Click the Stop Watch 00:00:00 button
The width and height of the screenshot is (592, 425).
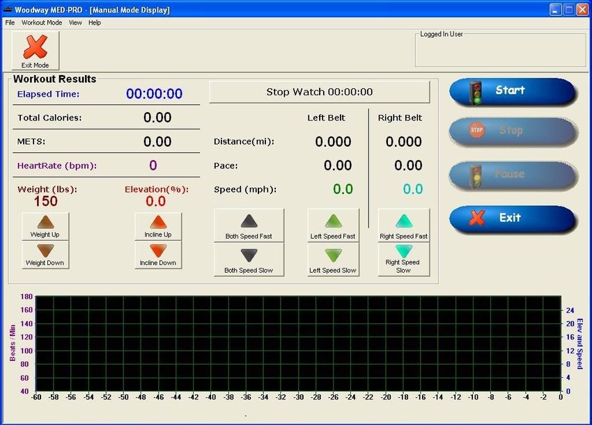tap(320, 92)
